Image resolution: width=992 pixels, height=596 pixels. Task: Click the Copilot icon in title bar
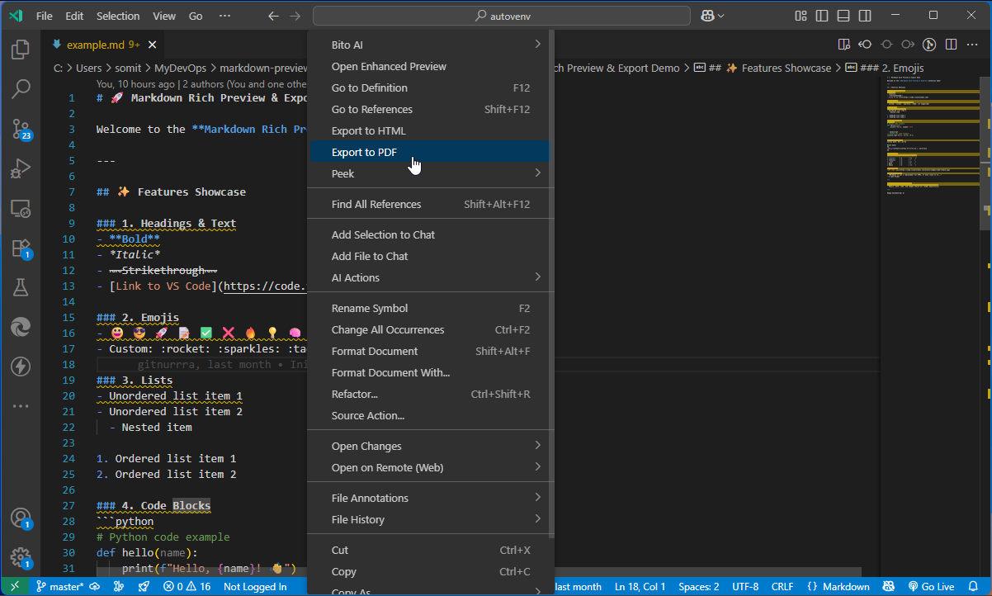point(707,16)
